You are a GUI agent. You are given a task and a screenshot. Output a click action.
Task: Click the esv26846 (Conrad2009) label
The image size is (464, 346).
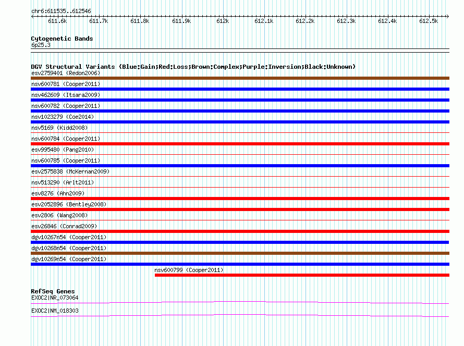64,226
